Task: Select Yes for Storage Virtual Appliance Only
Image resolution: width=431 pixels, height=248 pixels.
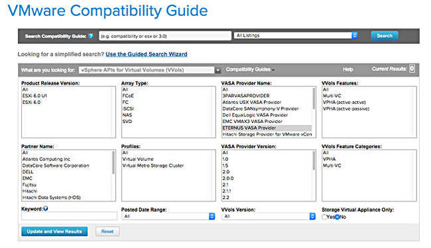Action: (x=324, y=217)
